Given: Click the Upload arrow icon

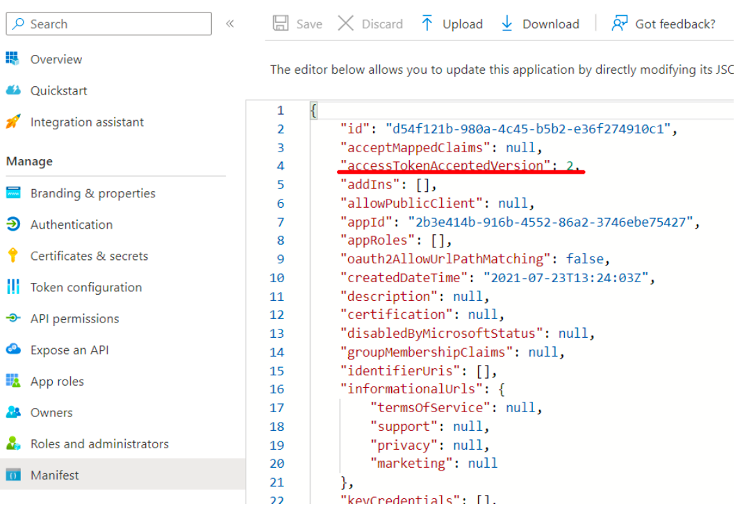Looking at the screenshot, I should click(x=427, y=23).
